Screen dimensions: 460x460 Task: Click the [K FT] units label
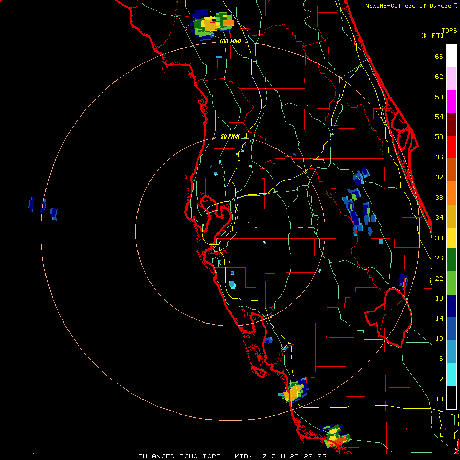point(432,35)
